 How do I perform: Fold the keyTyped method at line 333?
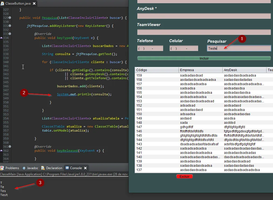coord(10,34)
